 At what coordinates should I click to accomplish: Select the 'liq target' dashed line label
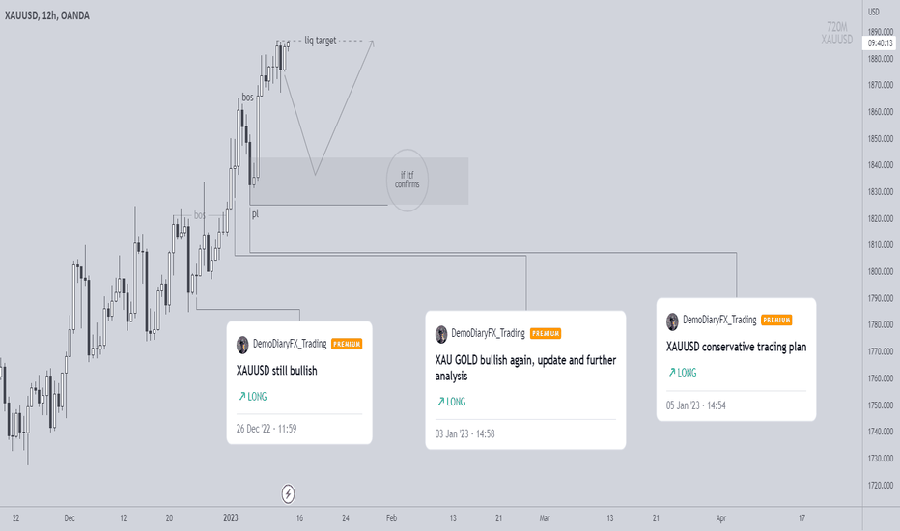pos(321,41)
